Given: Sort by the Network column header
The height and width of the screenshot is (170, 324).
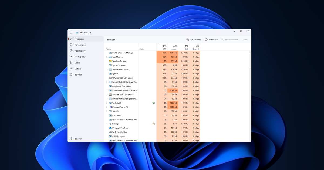Looking at the screenshot, I should coord(195,47).
